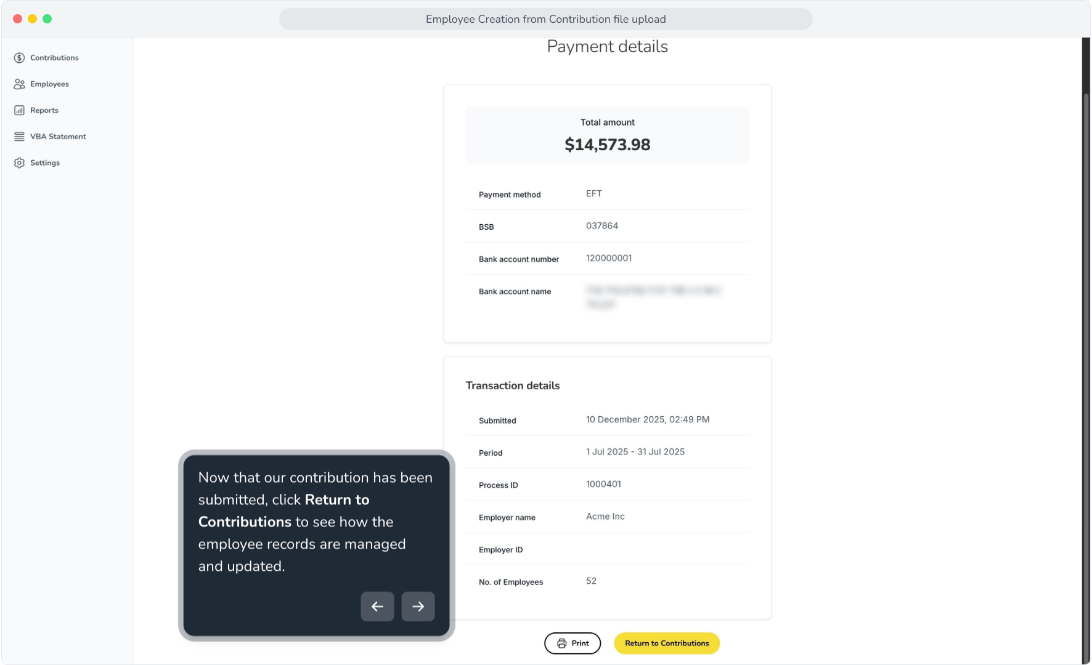
Task: Select the BSB value 037864
Action: pos(601,226)
